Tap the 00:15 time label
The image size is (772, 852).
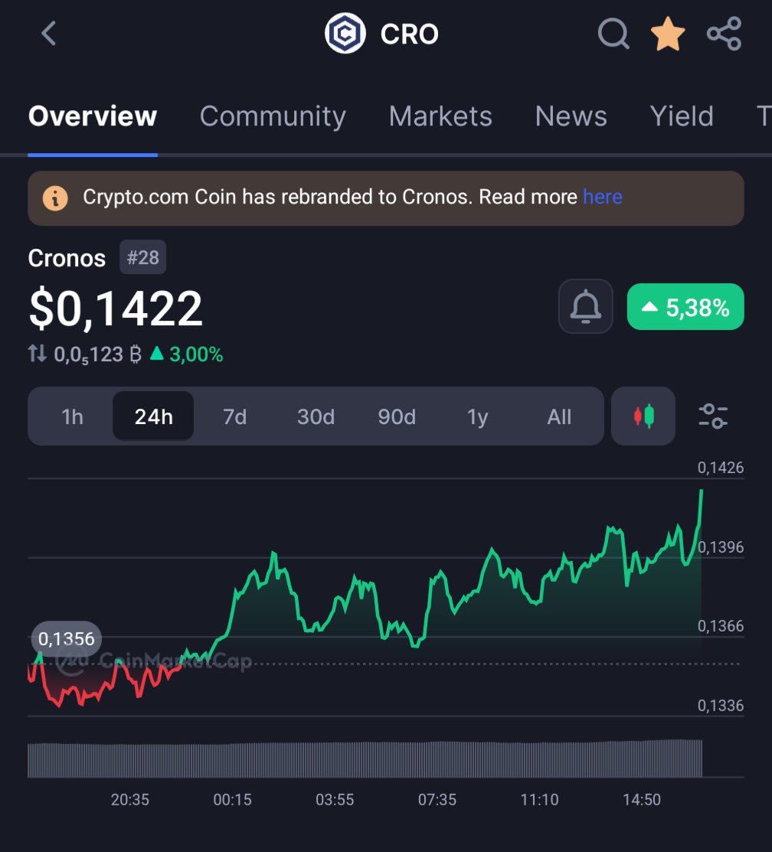(232, 800)
